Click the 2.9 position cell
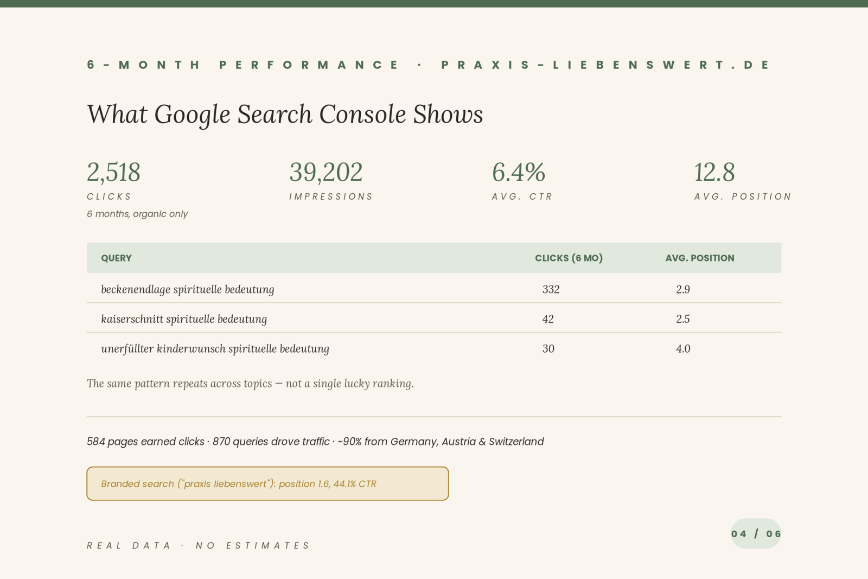This screenshot has height=579, width=868. 683,289
